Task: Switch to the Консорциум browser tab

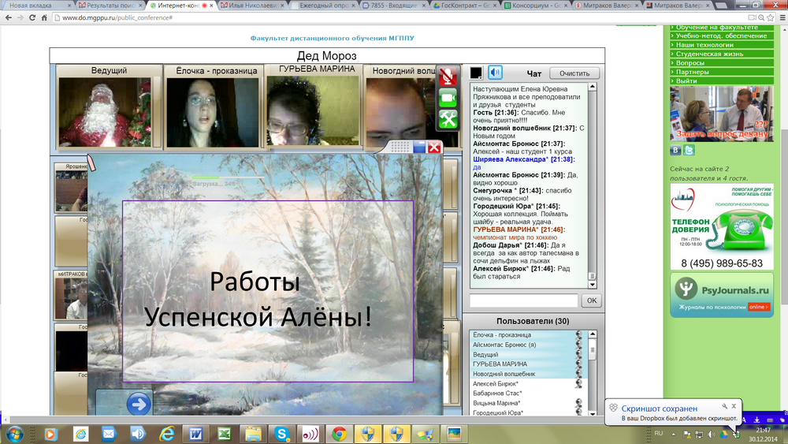Action: click(536, 6)
